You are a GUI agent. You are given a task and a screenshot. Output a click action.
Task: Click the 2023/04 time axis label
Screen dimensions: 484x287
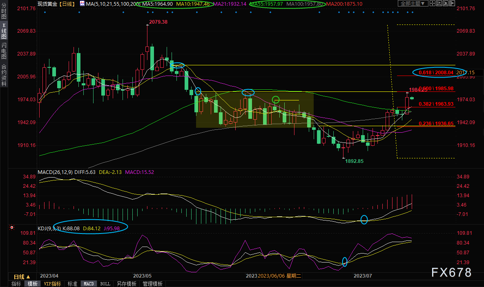click(49, 276)
